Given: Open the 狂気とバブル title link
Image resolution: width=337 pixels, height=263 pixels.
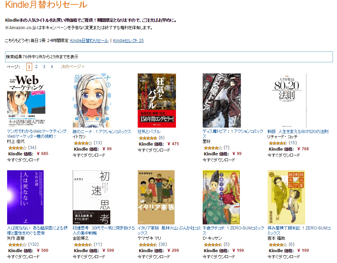Looking at the screenshot, I should tap(149, 131).
